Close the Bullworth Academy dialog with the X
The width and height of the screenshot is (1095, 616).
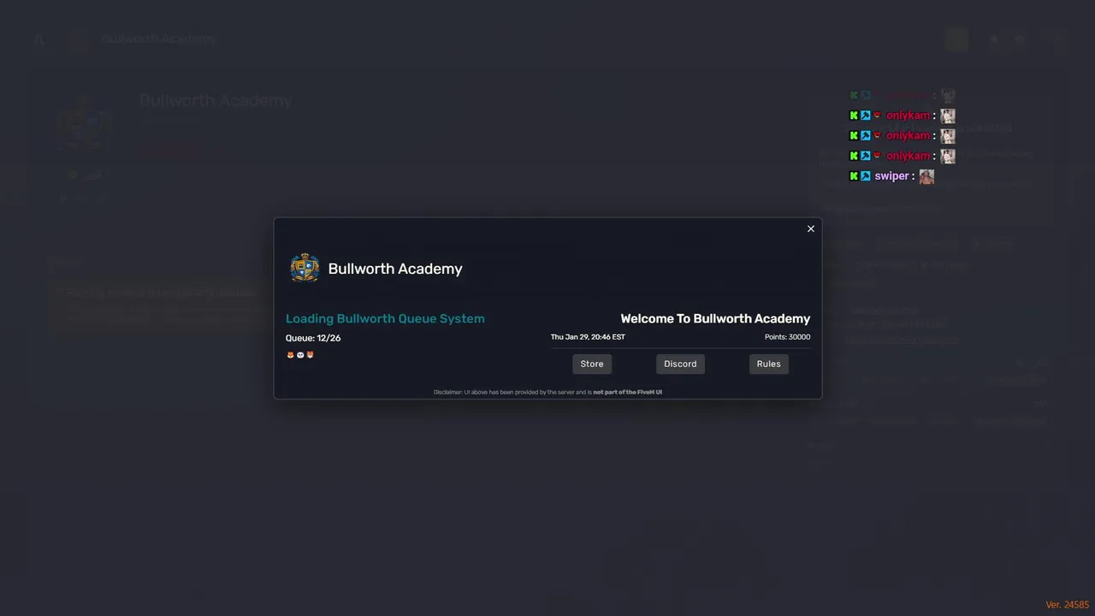811,228
